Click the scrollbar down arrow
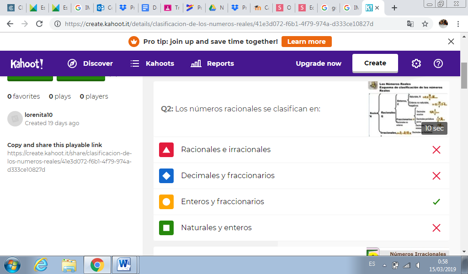 pos(464,252)
